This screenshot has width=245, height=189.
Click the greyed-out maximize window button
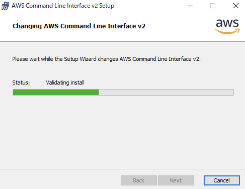213,6
